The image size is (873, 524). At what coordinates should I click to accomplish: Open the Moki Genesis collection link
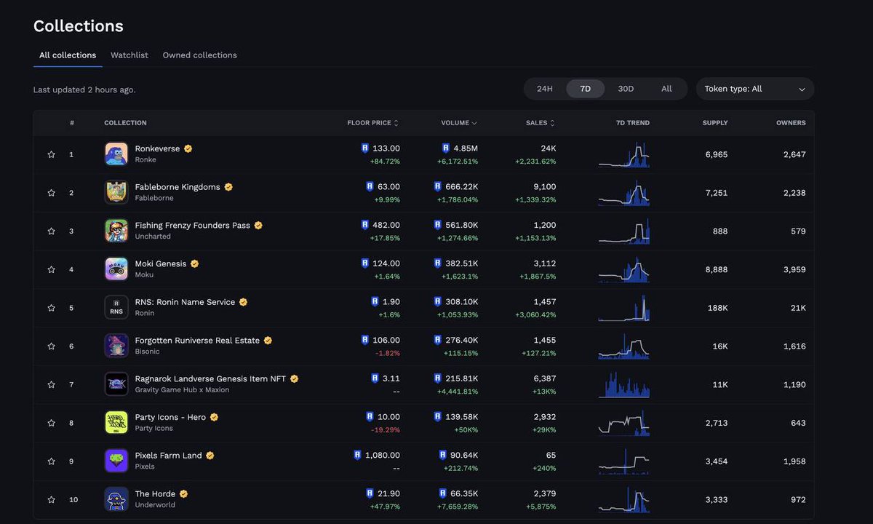pyautogui.click(x=161, y=263)
